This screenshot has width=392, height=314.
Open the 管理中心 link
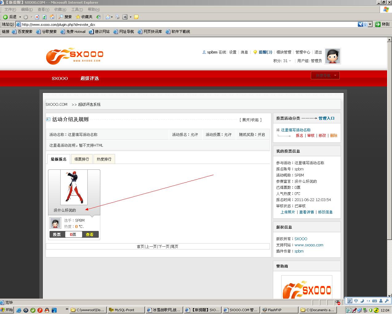[303, 52]
